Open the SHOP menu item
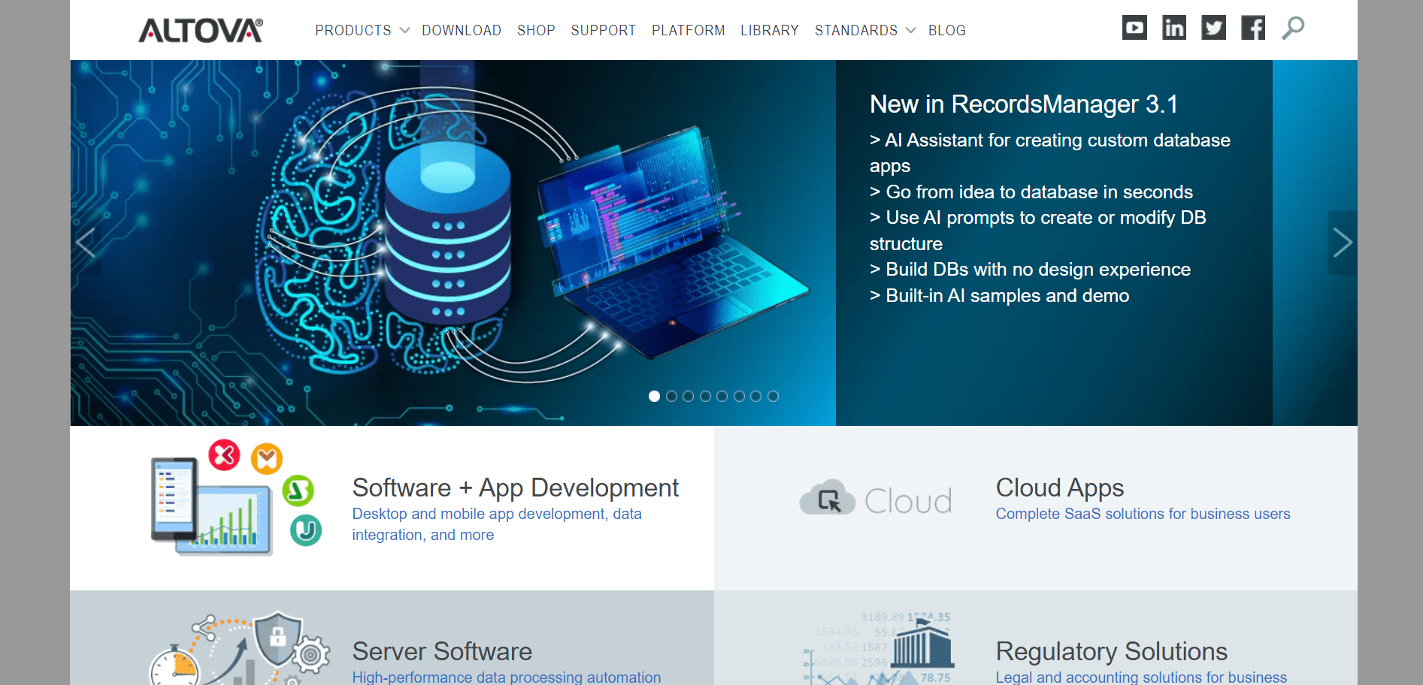This screenshot has width=1423, height=685. pyautogui.click(x=536, y=30)
